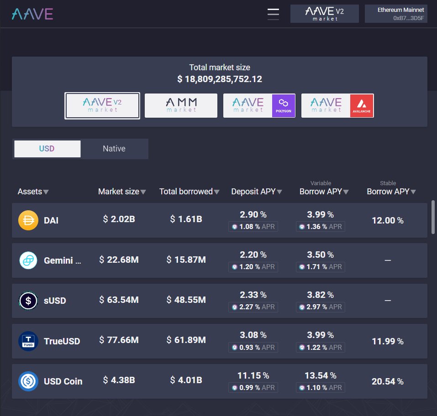Image resolution: width=437 pixels, height=416 pixels.
Task: Open the DAI asset row
Action: pos(219,220)
